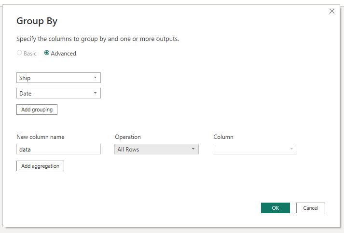This screenshot has width=344, height=233.
Task: Open the Ship grouping column dropdown
Action: coord(58,78)
